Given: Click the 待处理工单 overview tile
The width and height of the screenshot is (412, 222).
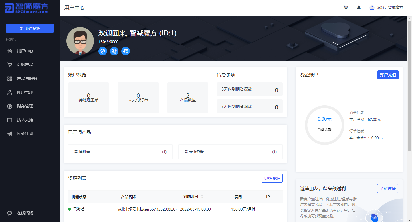Looking at the screenshot, I should coord(88,98).
